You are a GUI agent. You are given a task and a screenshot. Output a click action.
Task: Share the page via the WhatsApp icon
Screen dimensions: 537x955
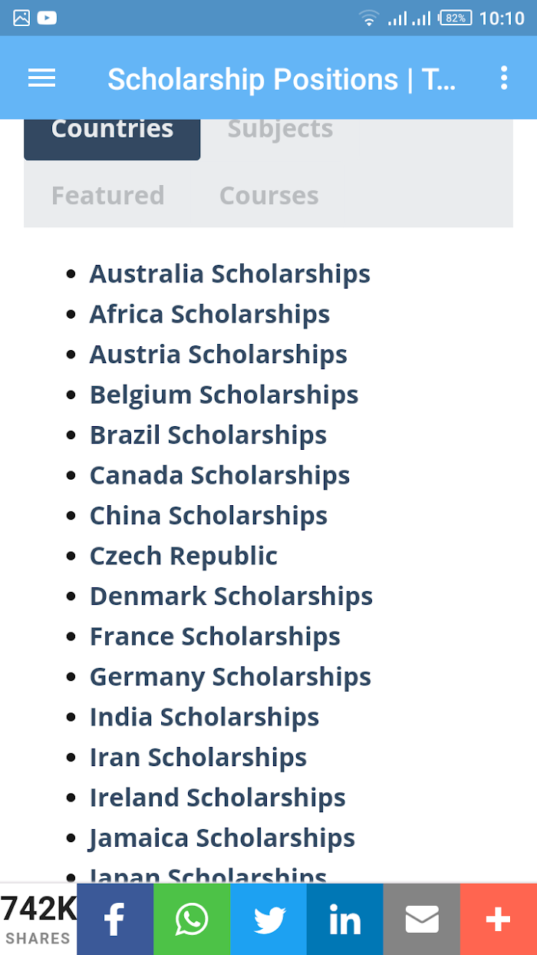192,919
